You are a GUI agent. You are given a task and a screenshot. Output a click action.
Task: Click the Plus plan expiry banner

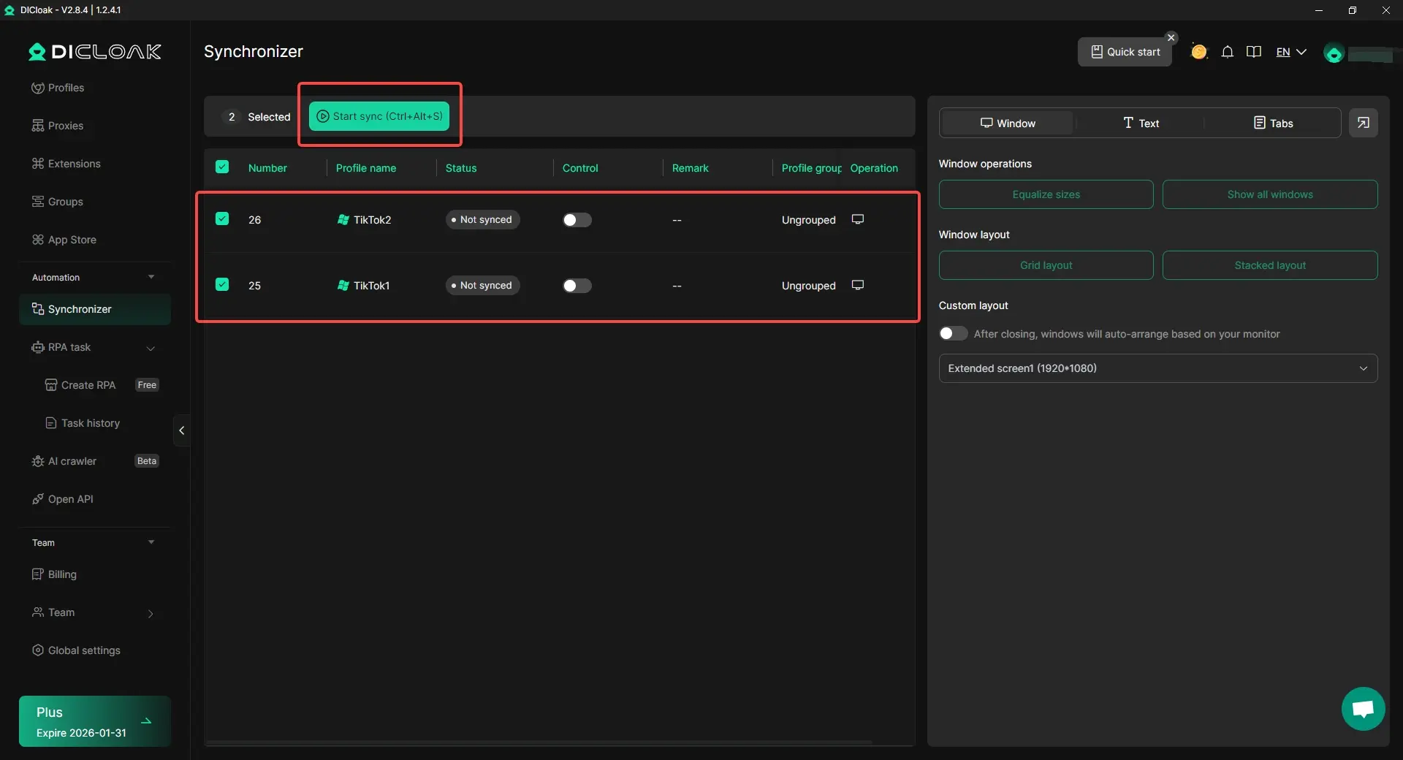(95, 721)
